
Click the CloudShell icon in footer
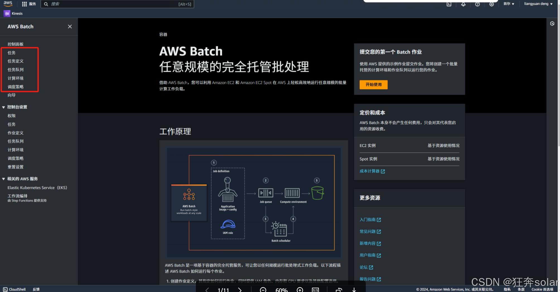(x=5, y=289)
